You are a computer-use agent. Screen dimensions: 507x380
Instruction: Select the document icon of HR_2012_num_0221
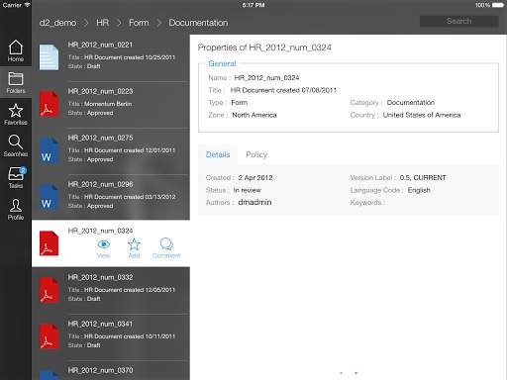(49, 57)
